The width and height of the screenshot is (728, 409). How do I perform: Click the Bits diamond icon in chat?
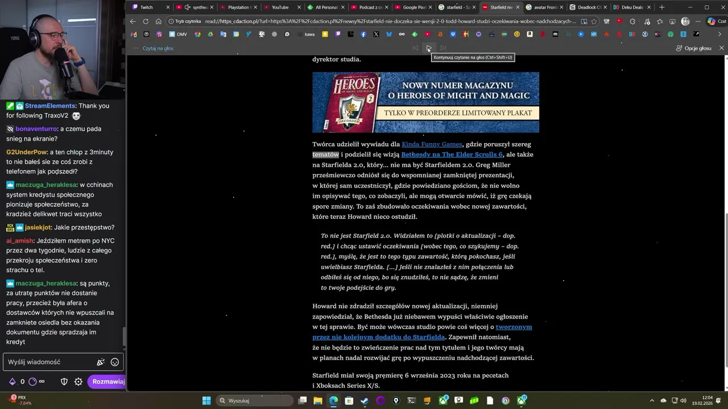[x=12, y=382]
